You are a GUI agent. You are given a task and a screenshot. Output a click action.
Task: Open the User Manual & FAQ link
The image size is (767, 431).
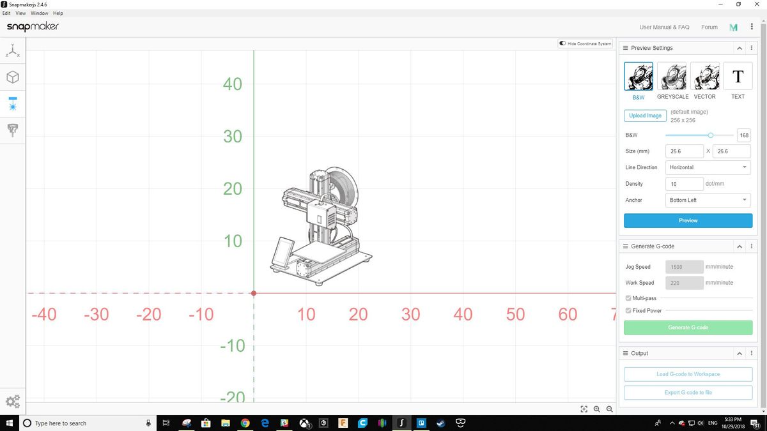coord(664,27)
